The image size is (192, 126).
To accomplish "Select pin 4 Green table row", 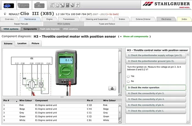I will [x=61, y=117].
